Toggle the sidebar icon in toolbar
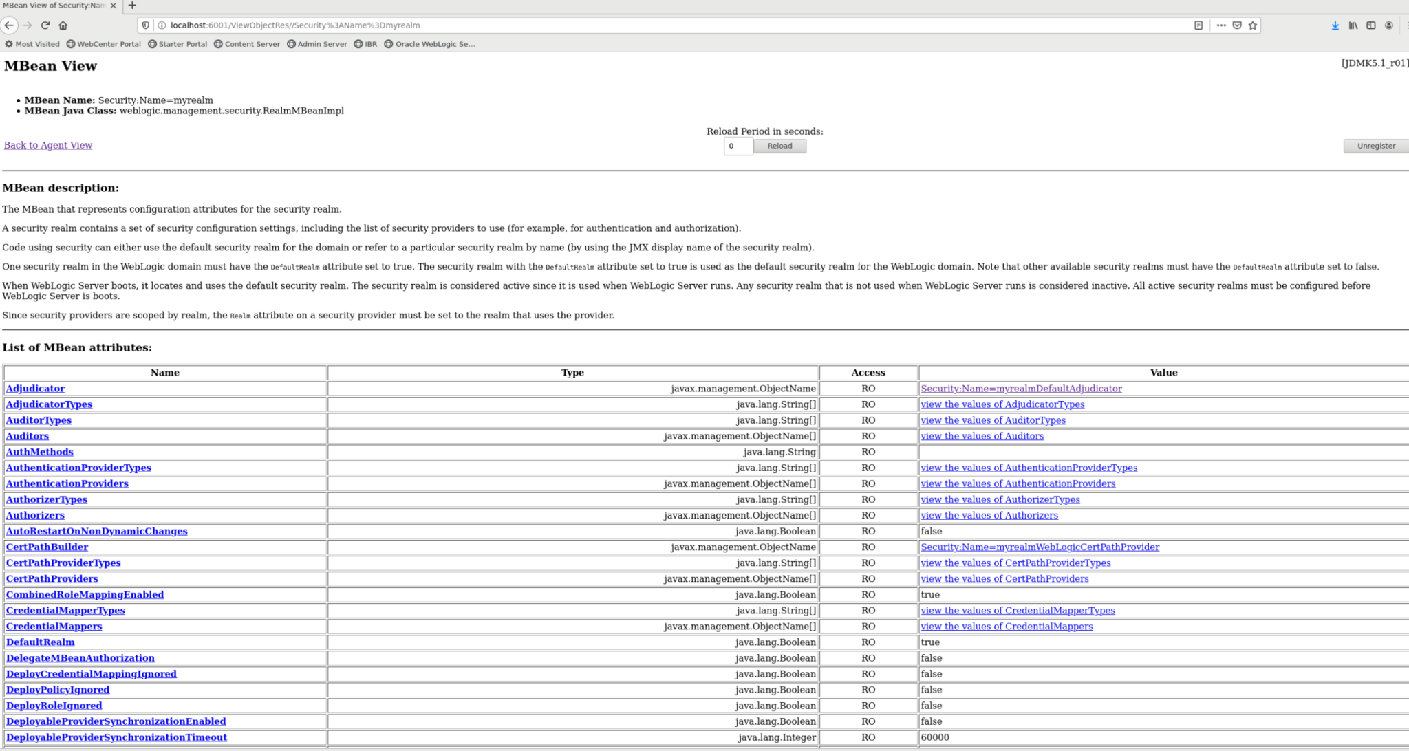Image resolution: width=1409 pixels, height=751 pixels. pos(1371,25)
